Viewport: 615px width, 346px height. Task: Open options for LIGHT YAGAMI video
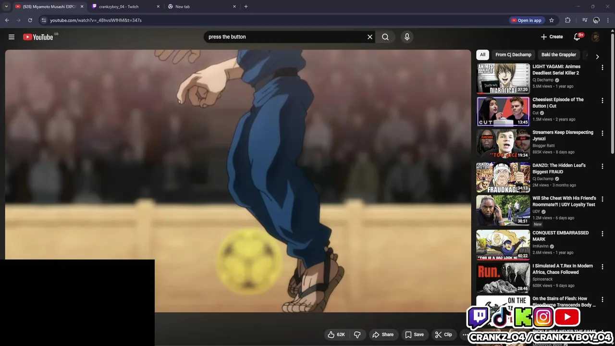(x=602, y=68)
